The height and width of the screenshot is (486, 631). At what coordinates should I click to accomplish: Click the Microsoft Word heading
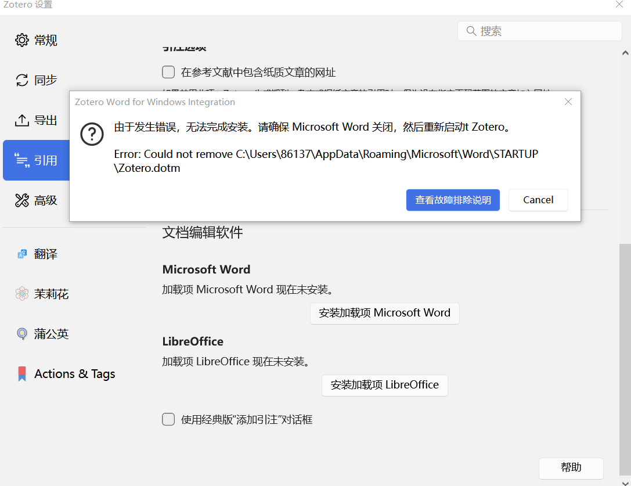pos(206,269)
